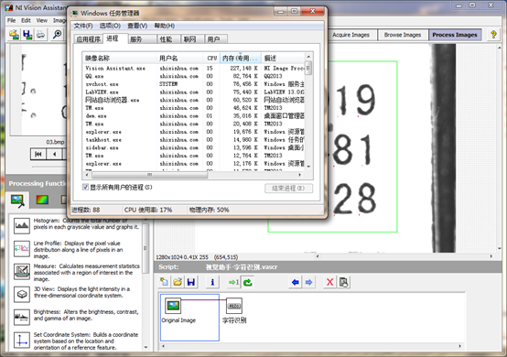Select the sidebar.exe process row
Image resolution: width=507 pixels, height=357 pixels.
coord(193,147)
